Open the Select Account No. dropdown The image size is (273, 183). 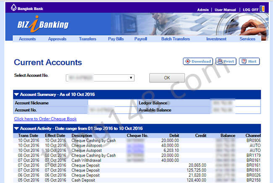pyautogui.click(x=131, y=78)
